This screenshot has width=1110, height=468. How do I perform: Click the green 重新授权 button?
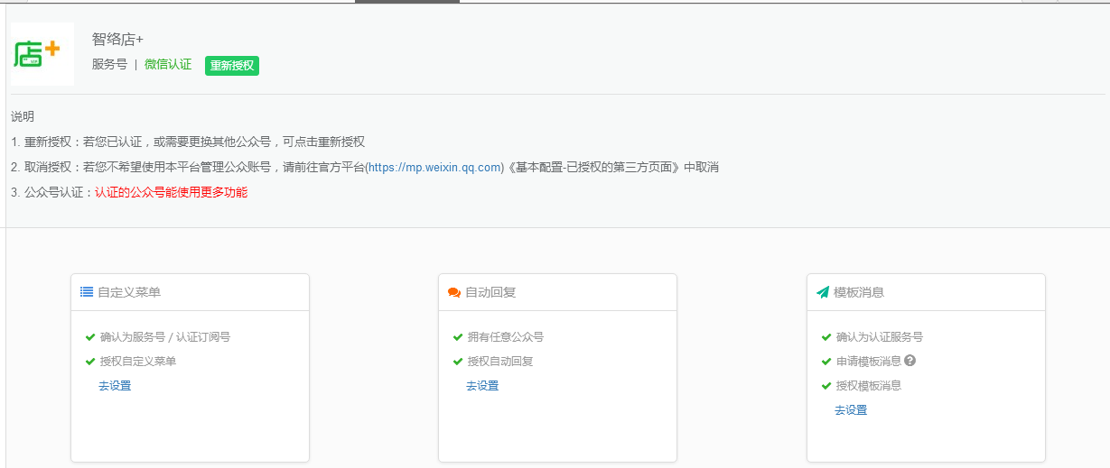[232, 66]
